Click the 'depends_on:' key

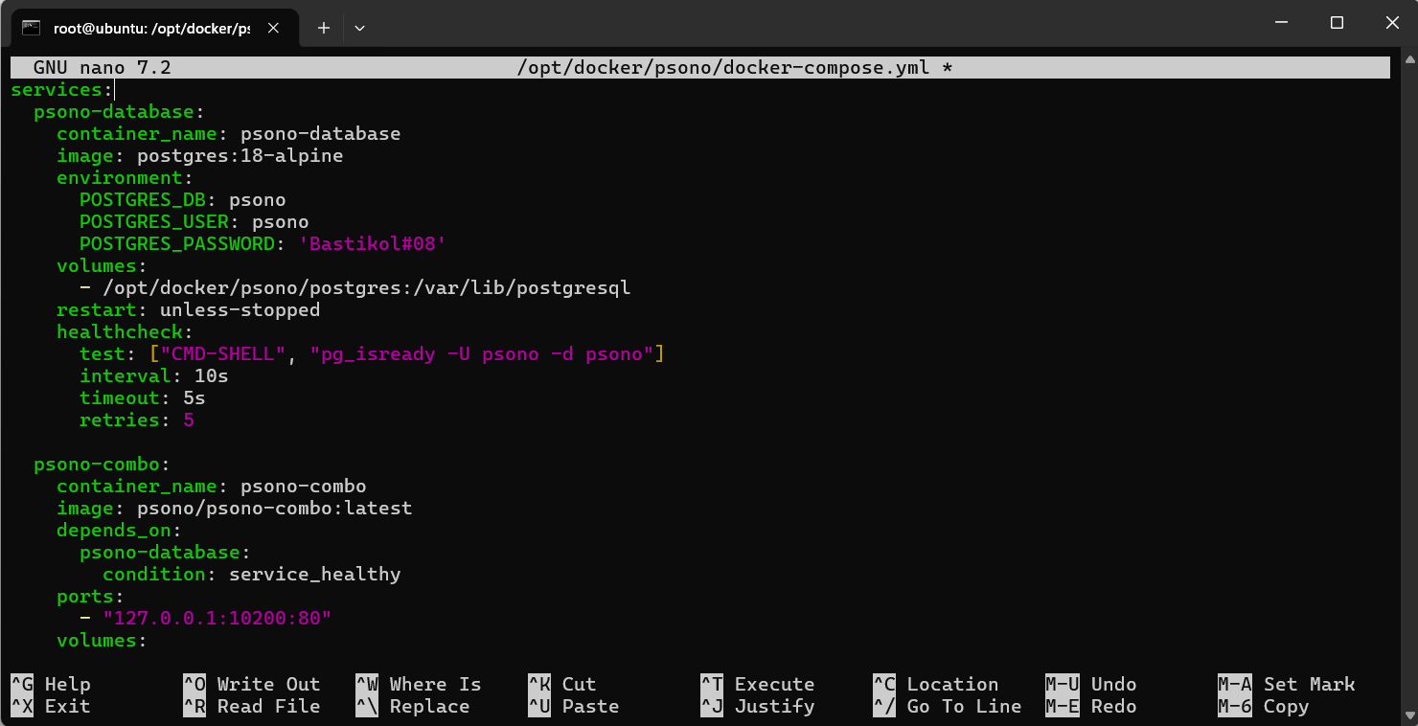click(119, 531)
